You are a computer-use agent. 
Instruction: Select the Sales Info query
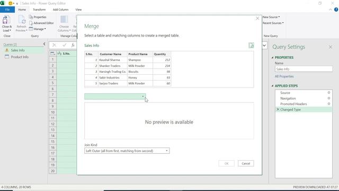point(17,50)
